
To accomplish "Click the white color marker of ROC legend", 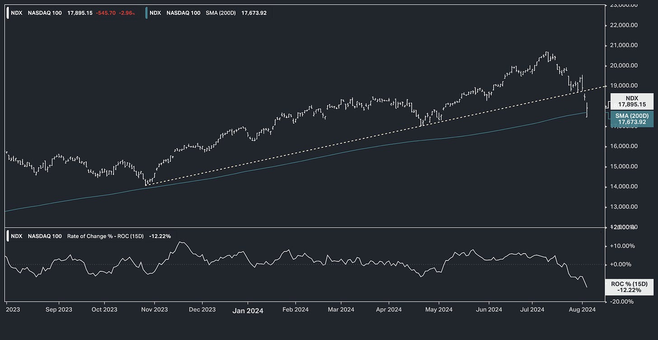I will point(8,236).
